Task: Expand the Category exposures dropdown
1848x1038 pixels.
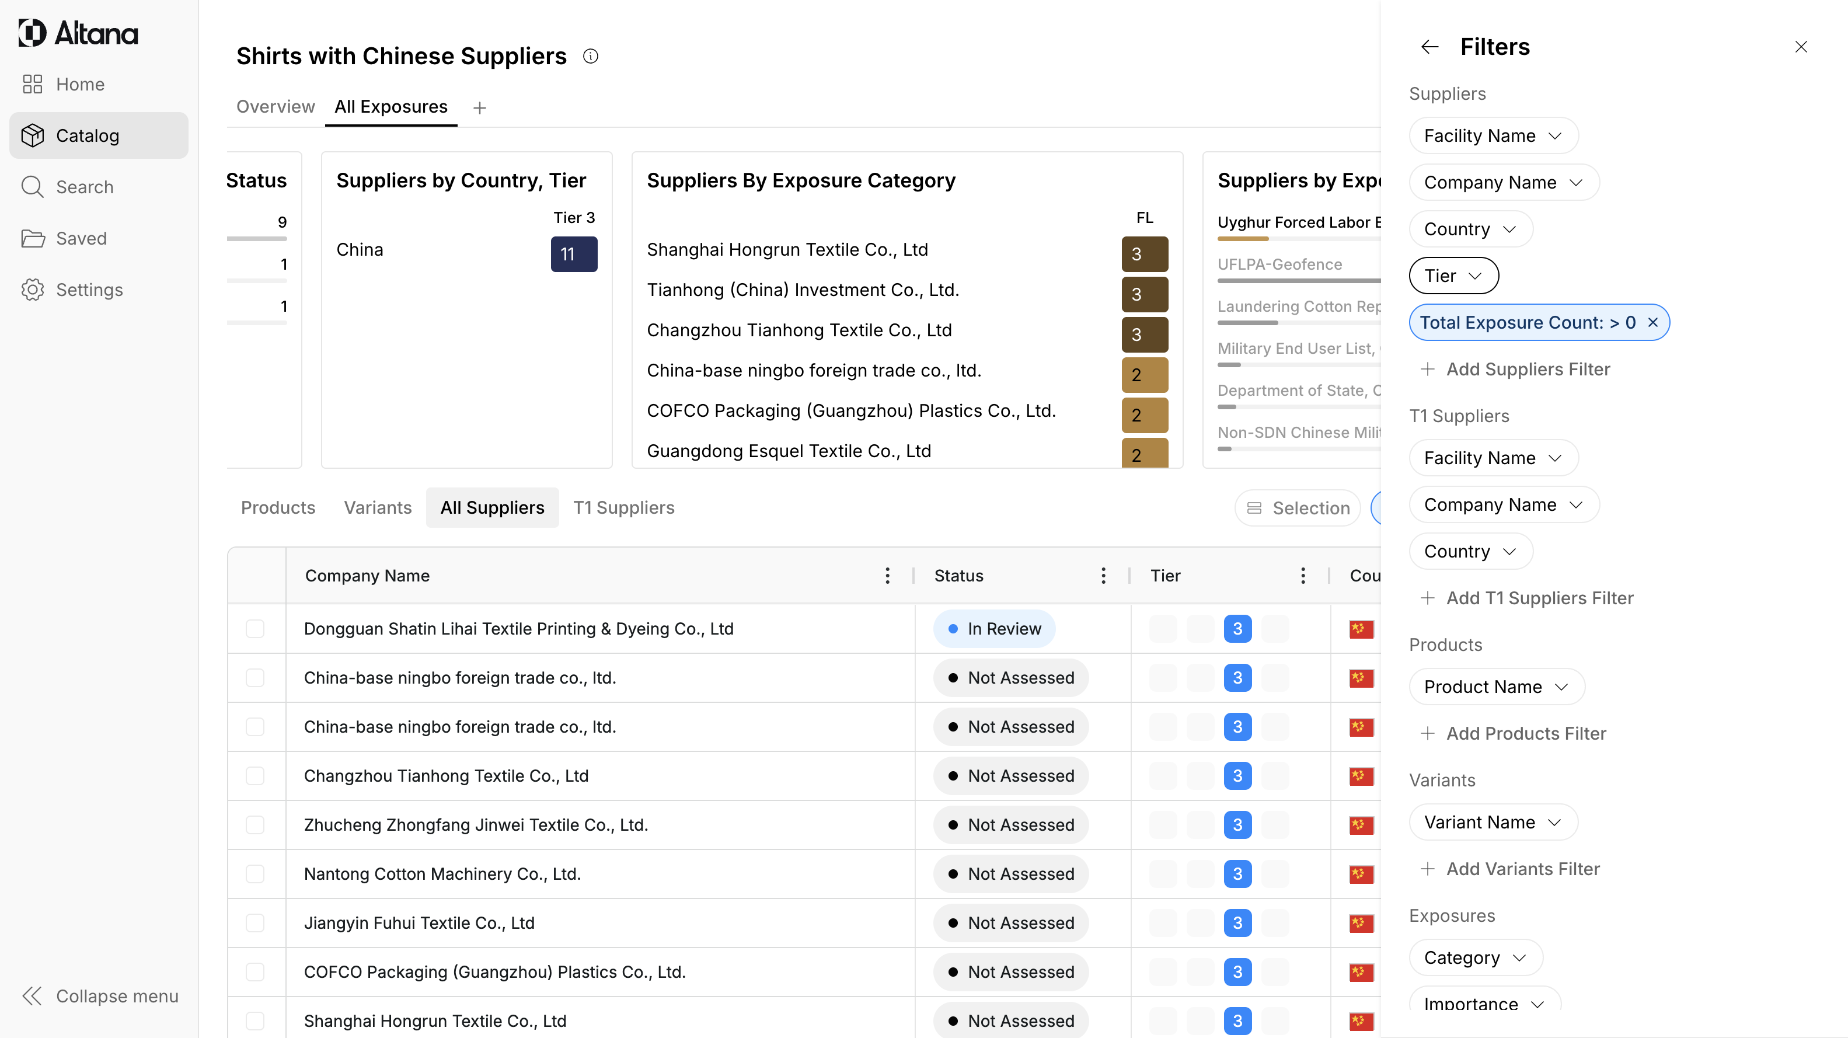Action: [x=1474, y=957]
